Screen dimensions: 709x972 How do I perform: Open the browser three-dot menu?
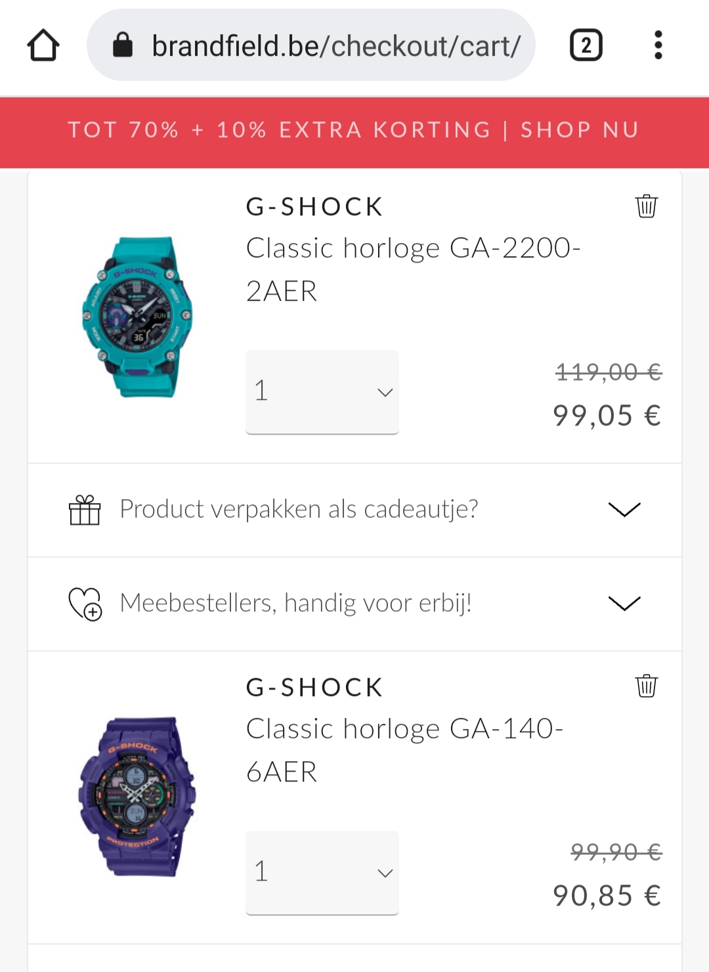(x=658, y=45)
